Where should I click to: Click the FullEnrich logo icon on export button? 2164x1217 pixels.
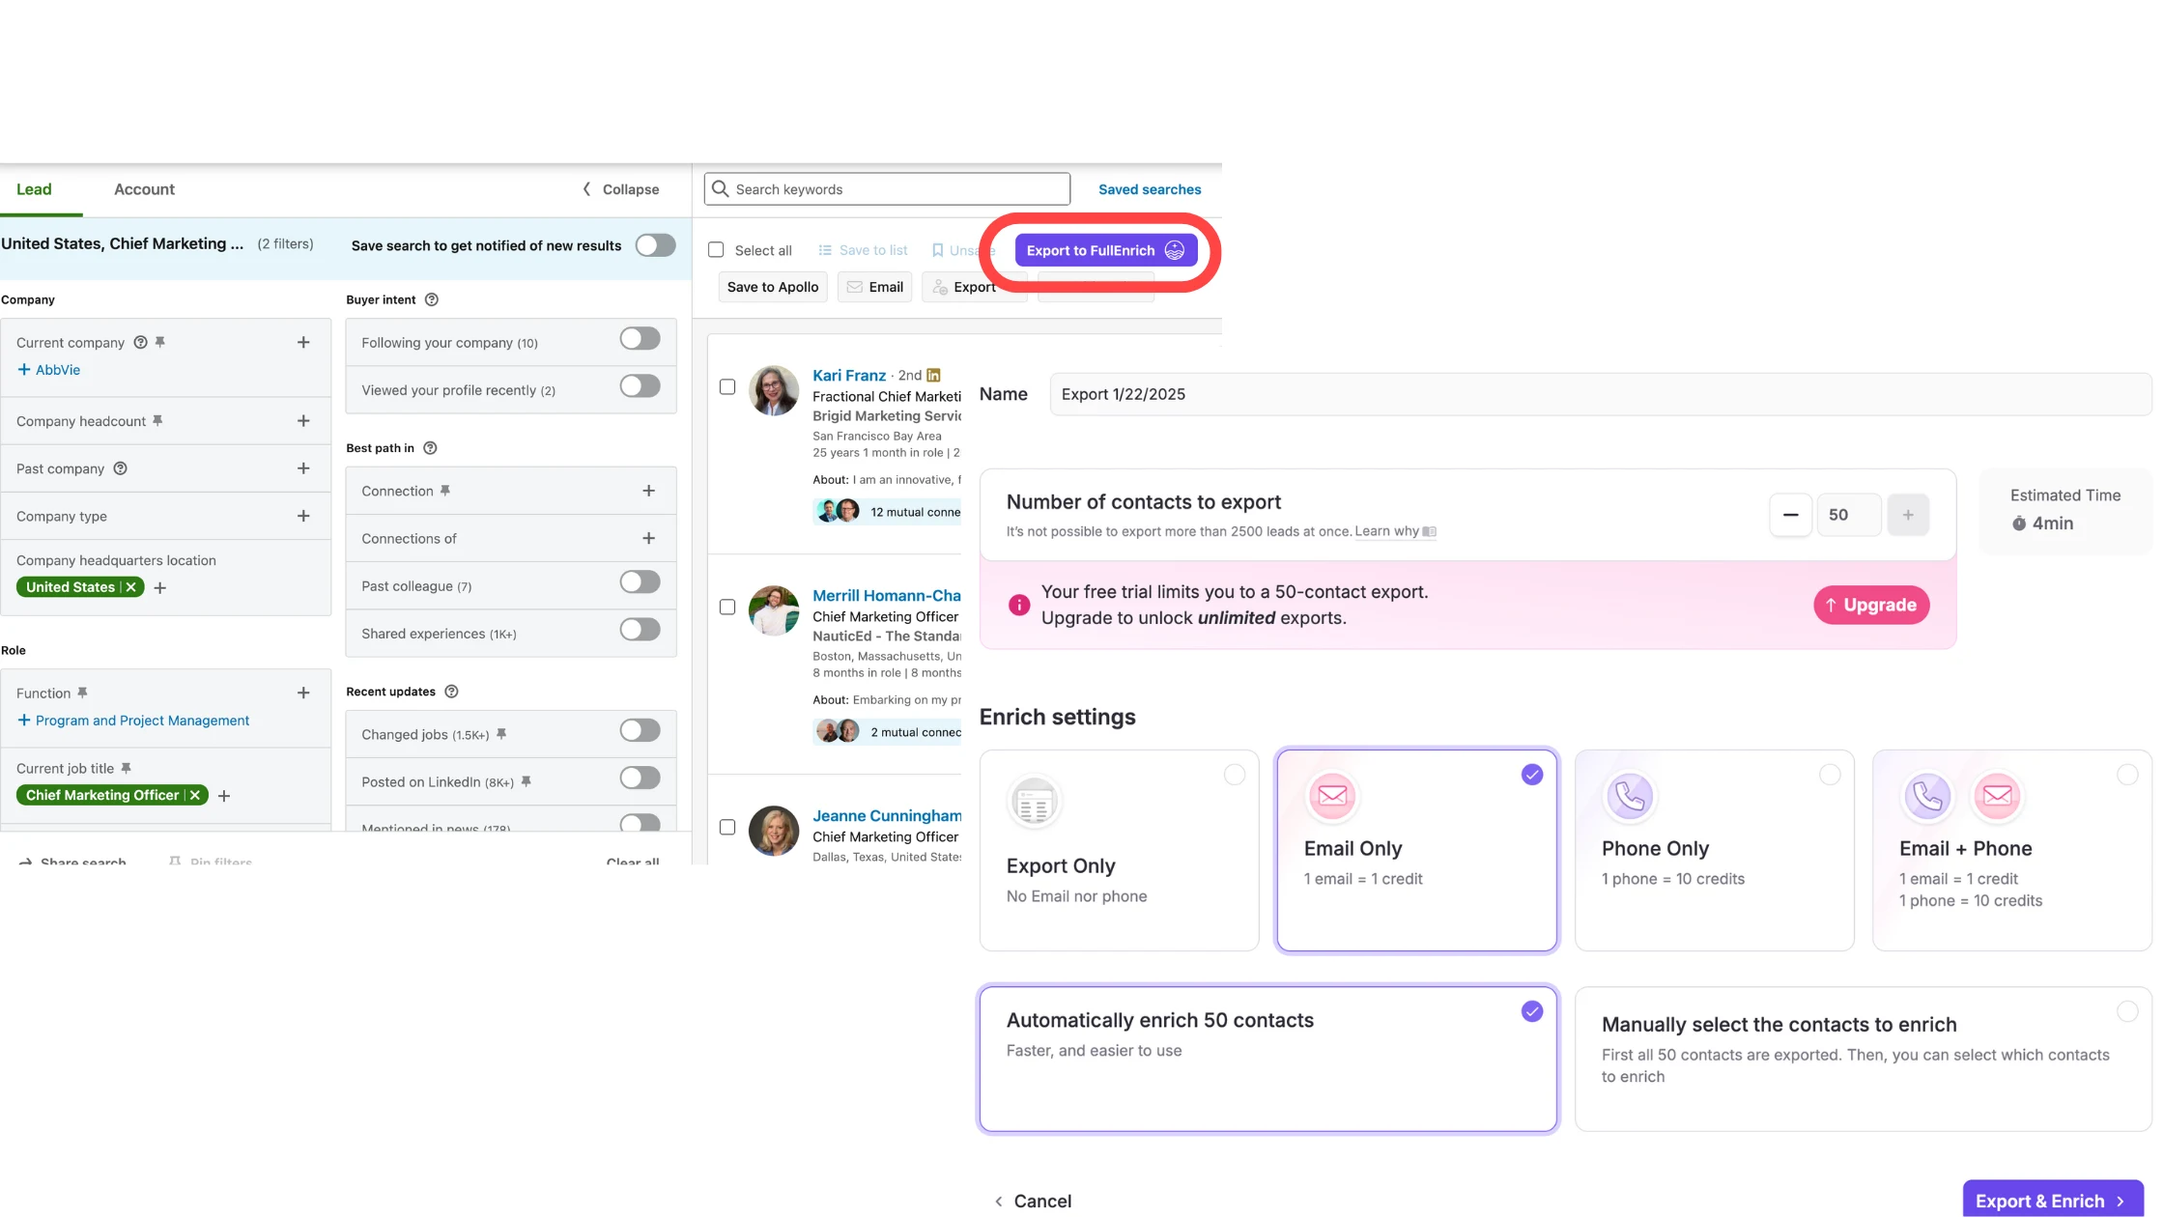point(1175,250)
